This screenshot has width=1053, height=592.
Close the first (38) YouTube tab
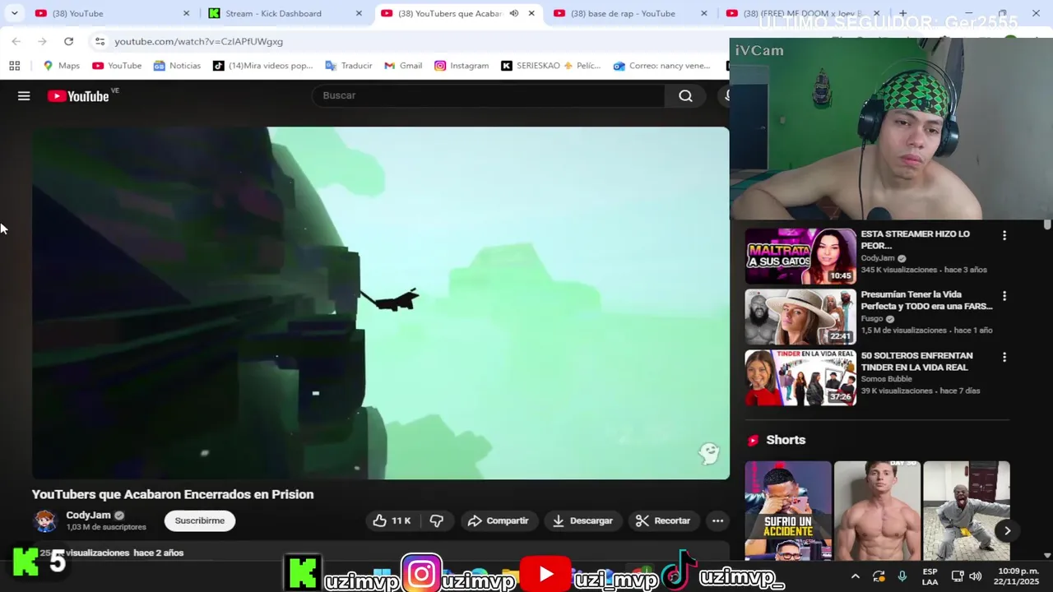[186, 13]
